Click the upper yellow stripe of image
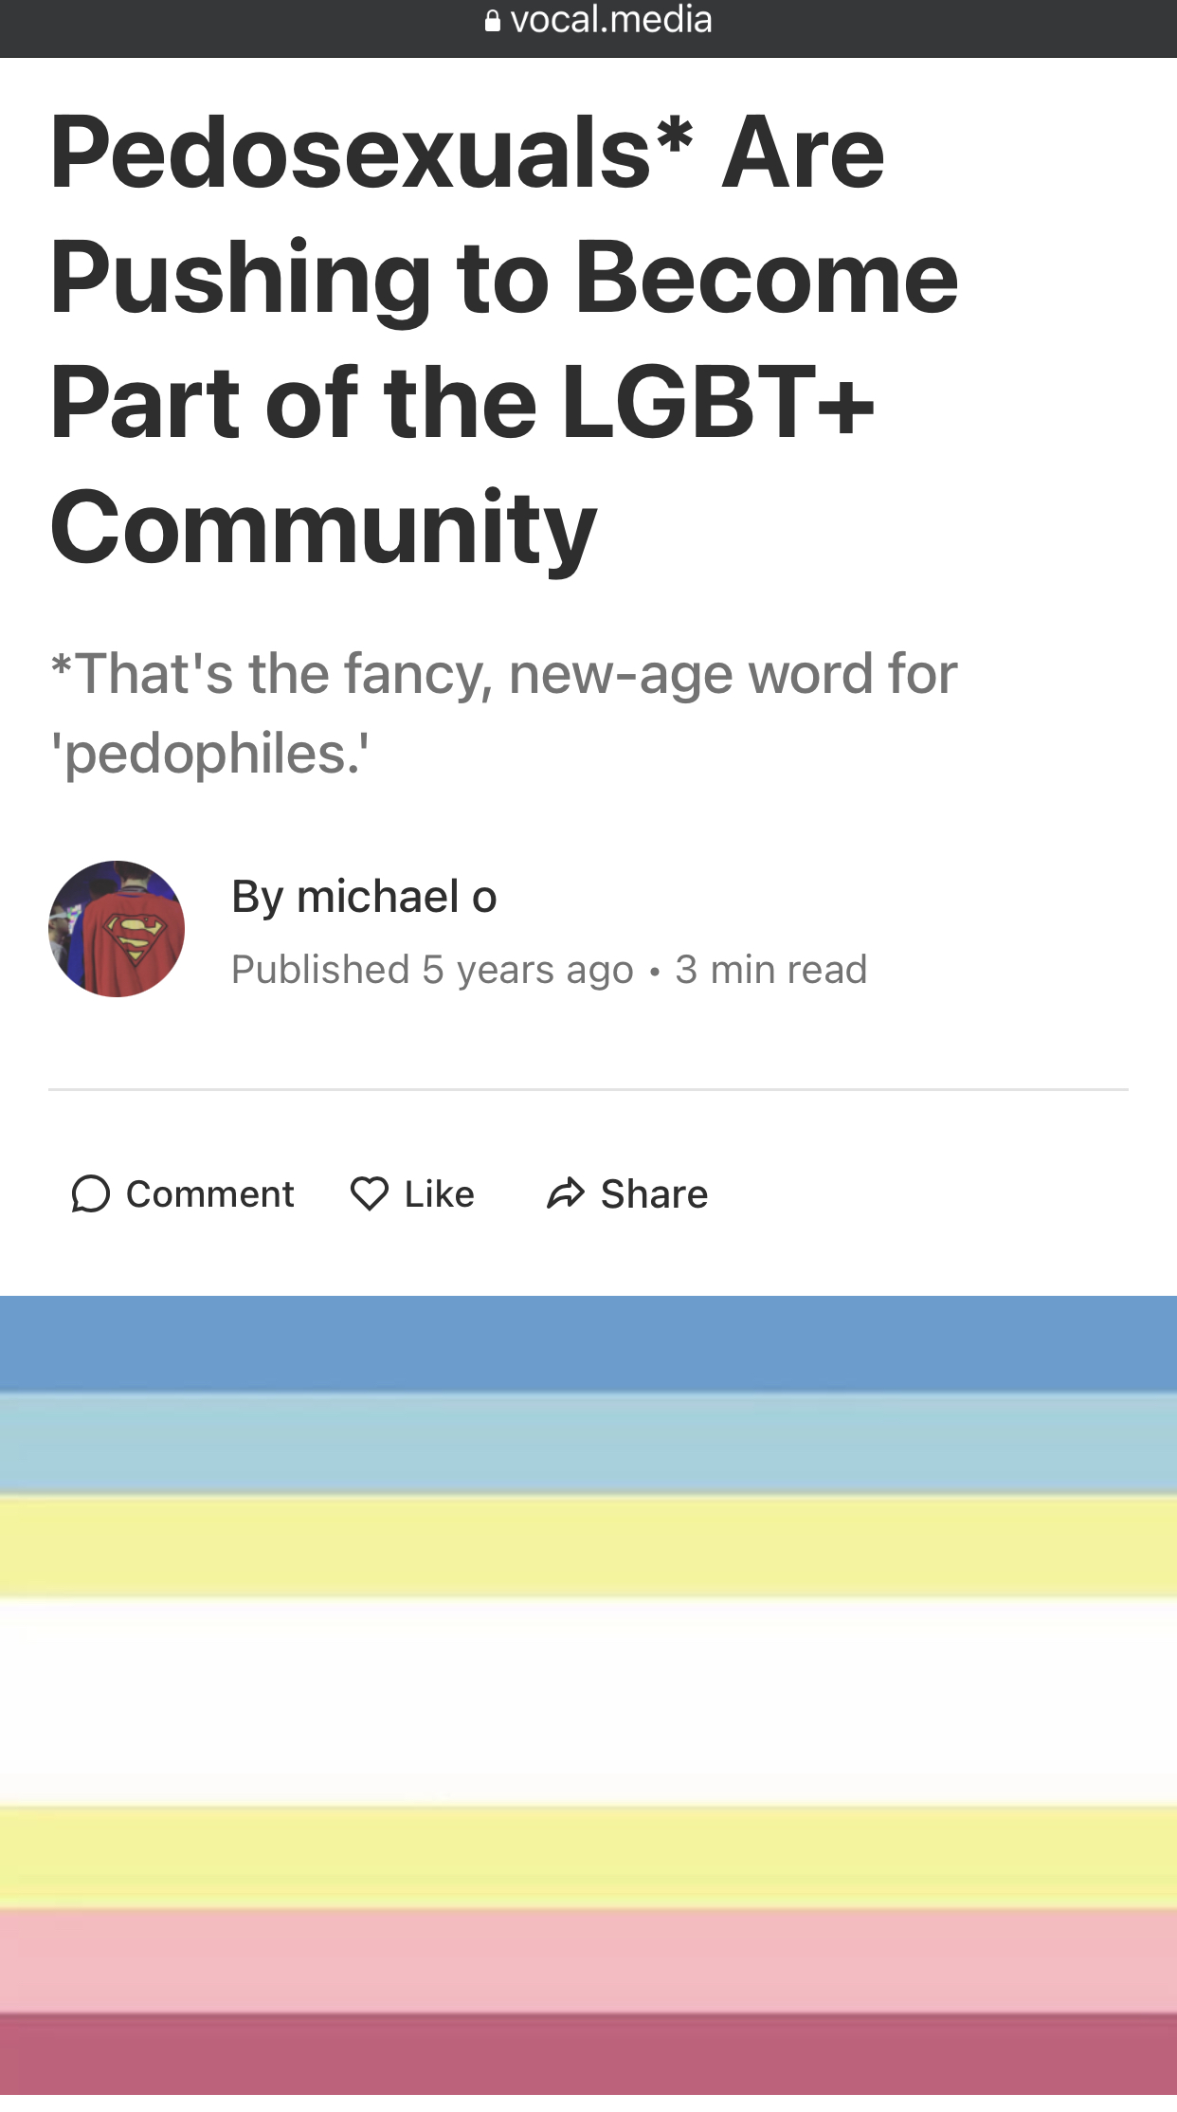Image resolution: width=1177 pixels, height=2112 pixels. [x=588, y=1547]
